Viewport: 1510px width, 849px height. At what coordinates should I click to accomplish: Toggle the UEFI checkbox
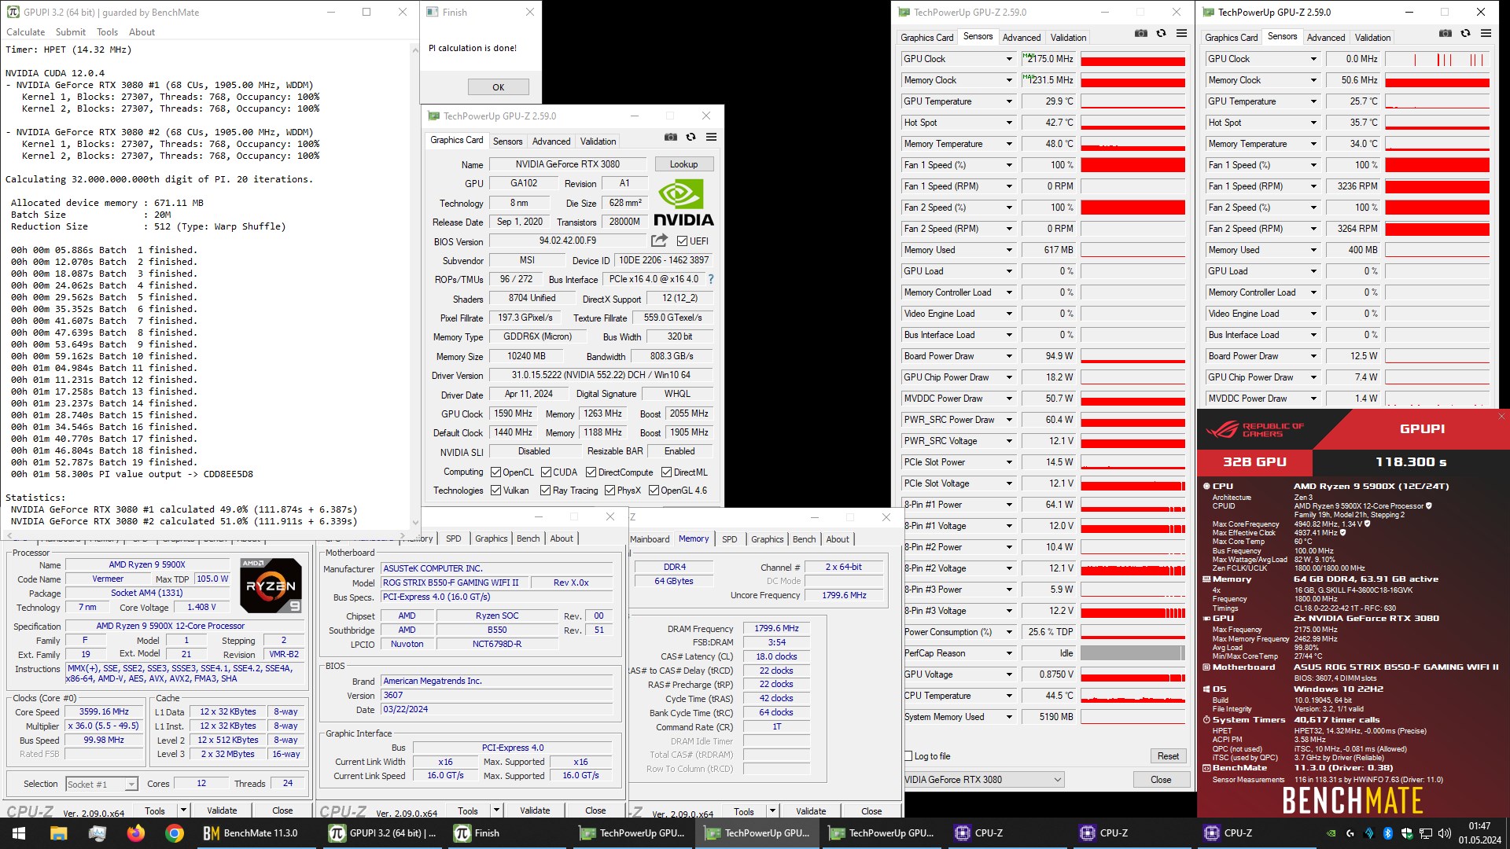click(682, 241)
